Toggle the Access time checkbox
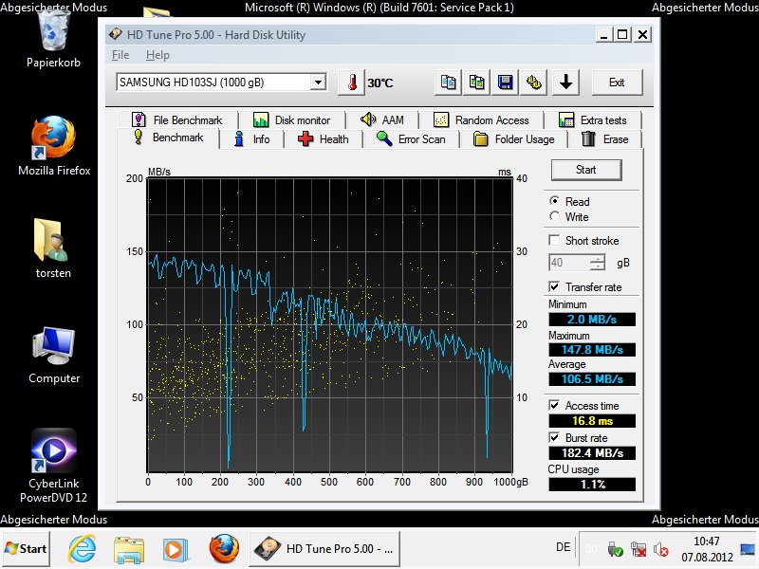This screenshot has height=569, width=759. pyautogui.click(x=555, y=406)
